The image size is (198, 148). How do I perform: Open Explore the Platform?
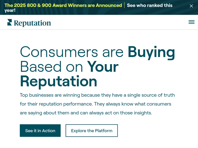92,131
